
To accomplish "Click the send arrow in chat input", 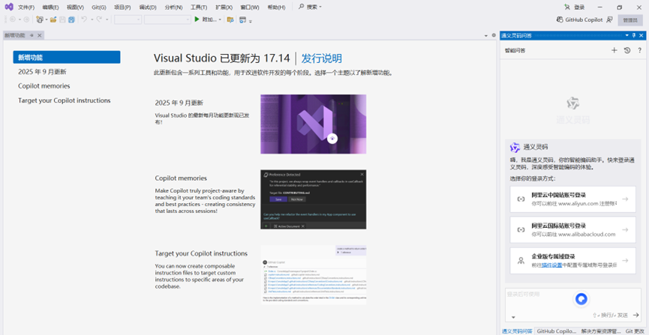I will tap(636, 316).
